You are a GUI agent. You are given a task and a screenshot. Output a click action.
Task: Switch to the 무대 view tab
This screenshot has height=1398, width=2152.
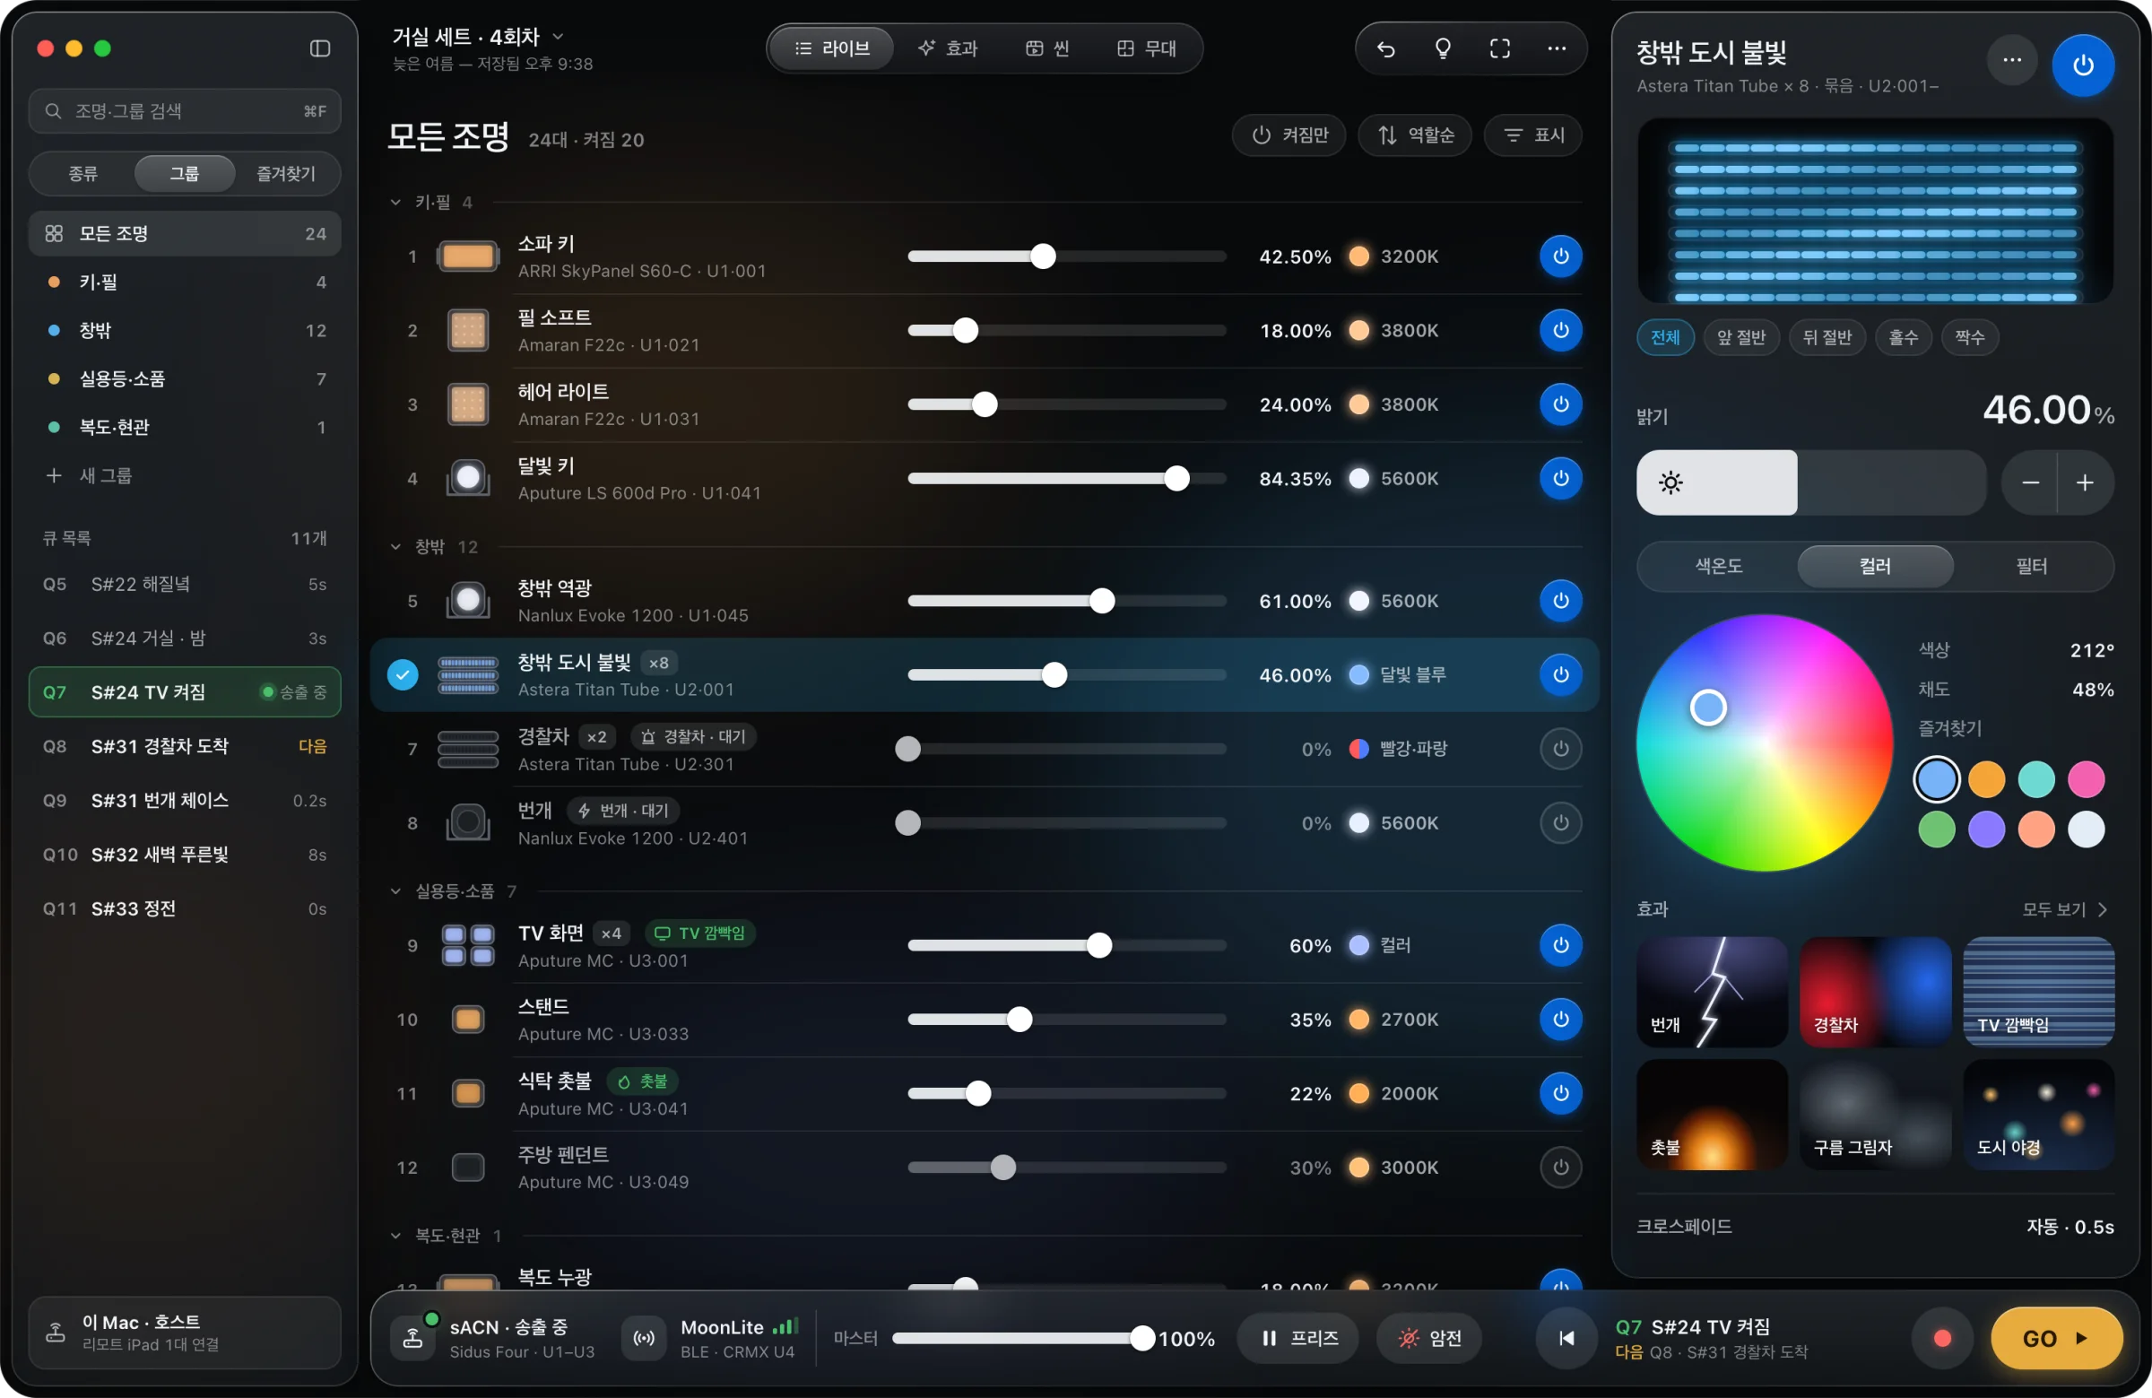1148,48
